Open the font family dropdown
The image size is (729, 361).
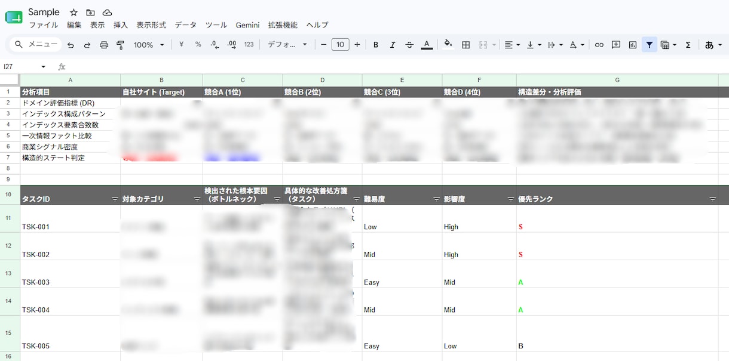point(287,45)
